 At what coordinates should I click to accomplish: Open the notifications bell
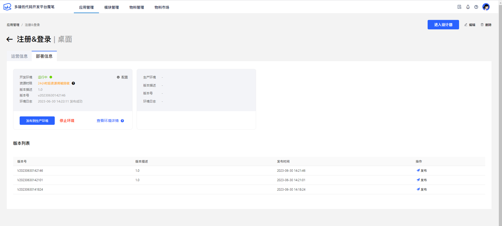tap(468, 7)
